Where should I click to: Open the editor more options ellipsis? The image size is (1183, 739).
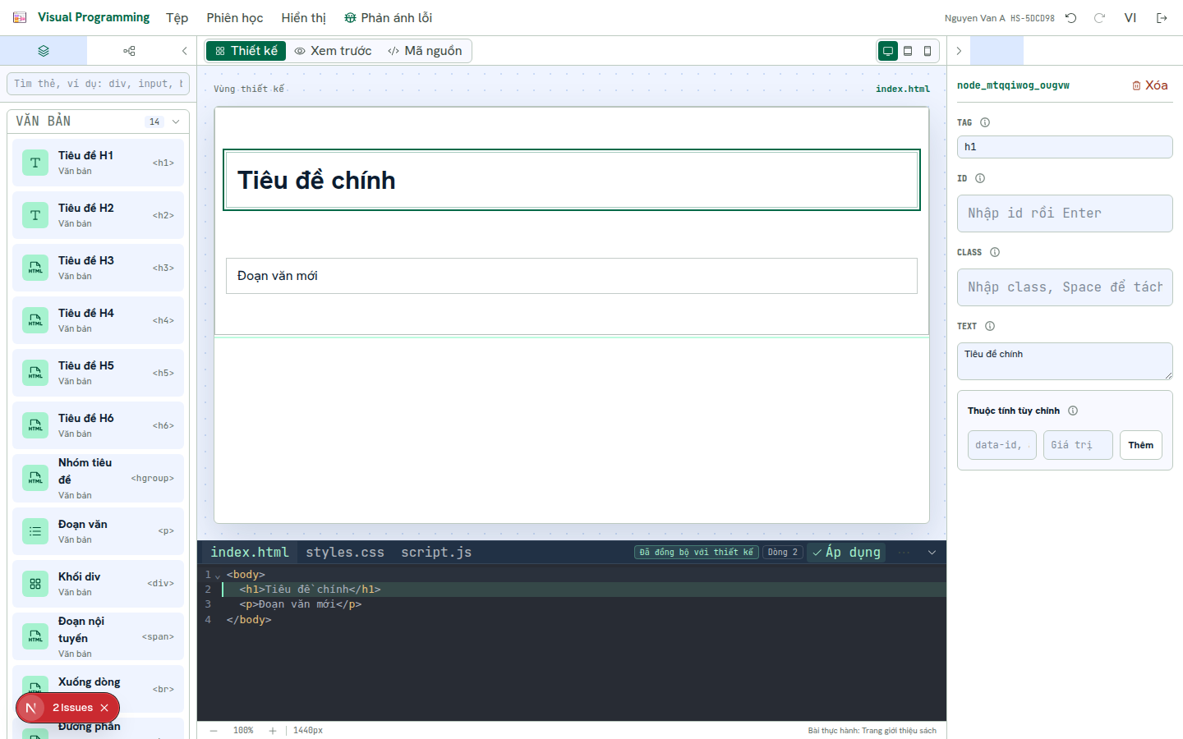[905, 553]
